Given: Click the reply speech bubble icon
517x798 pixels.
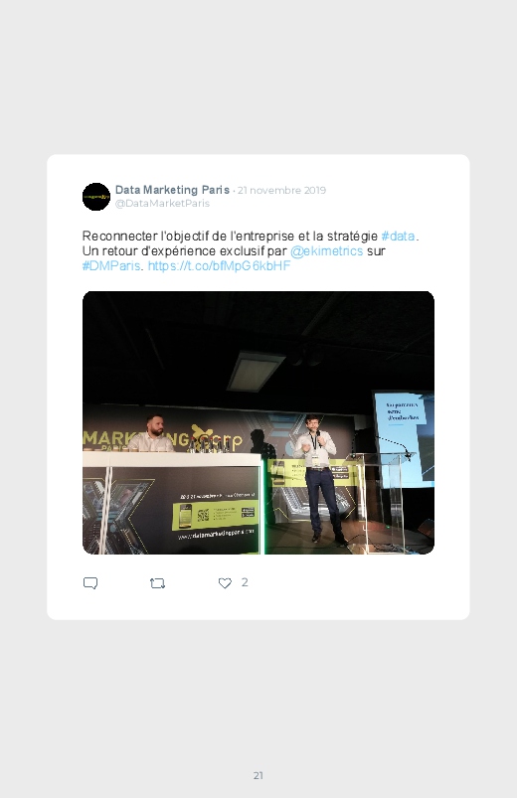Looking at the screenshot, I should point(90,583).
